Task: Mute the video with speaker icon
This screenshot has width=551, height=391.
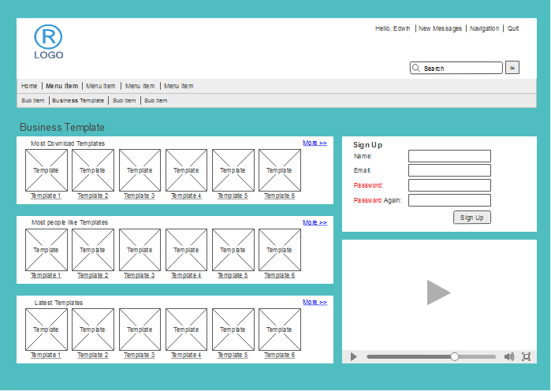Action: 509,357
